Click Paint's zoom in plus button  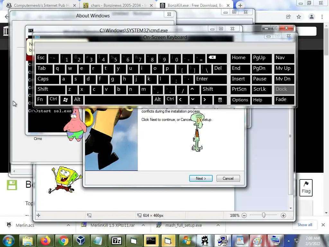point(283,215)
